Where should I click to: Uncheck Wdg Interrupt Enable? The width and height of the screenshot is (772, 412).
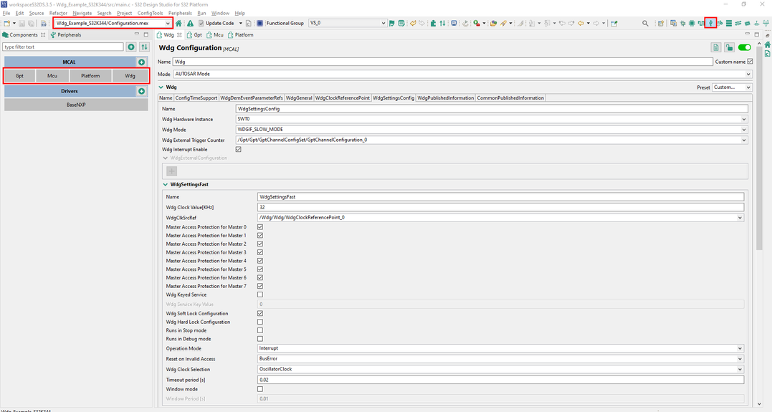(238, 149)
